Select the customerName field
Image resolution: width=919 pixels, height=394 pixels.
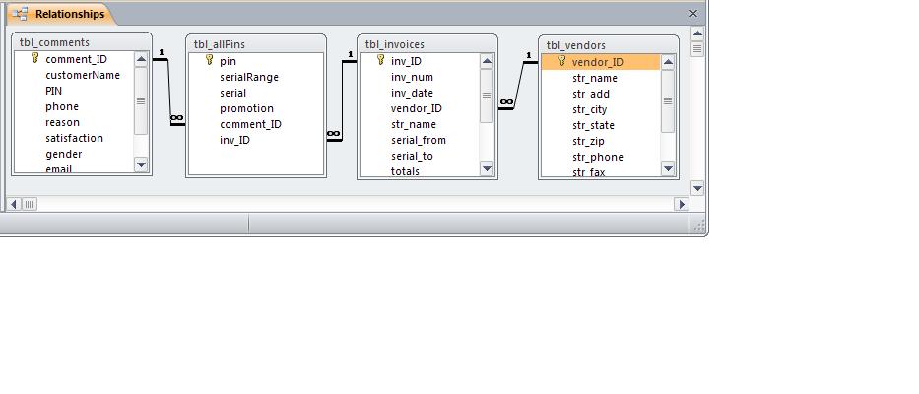pyautogui.click(x=83, y=75)
